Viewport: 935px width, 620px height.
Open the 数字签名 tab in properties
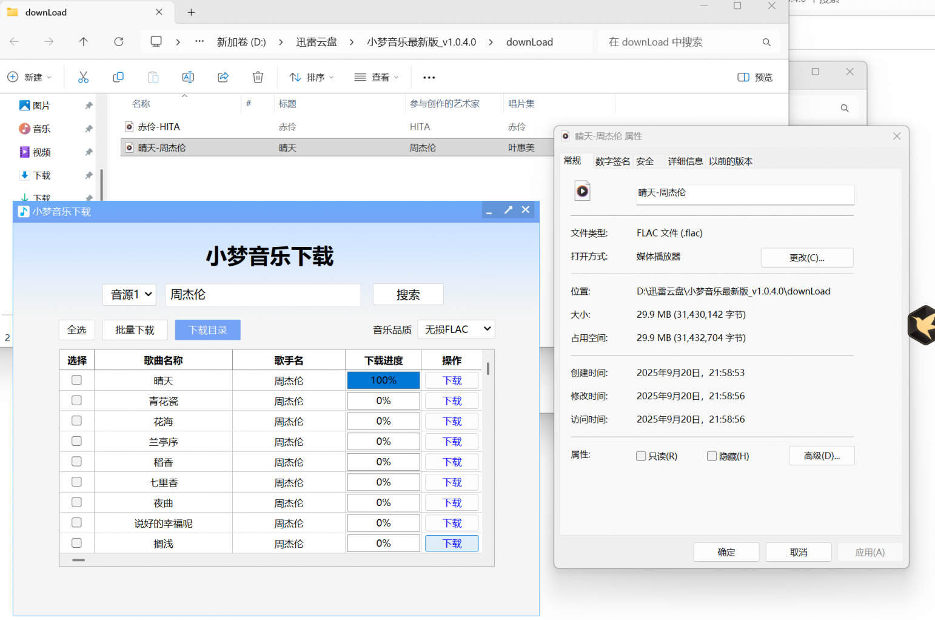click(x=612, y=161)
